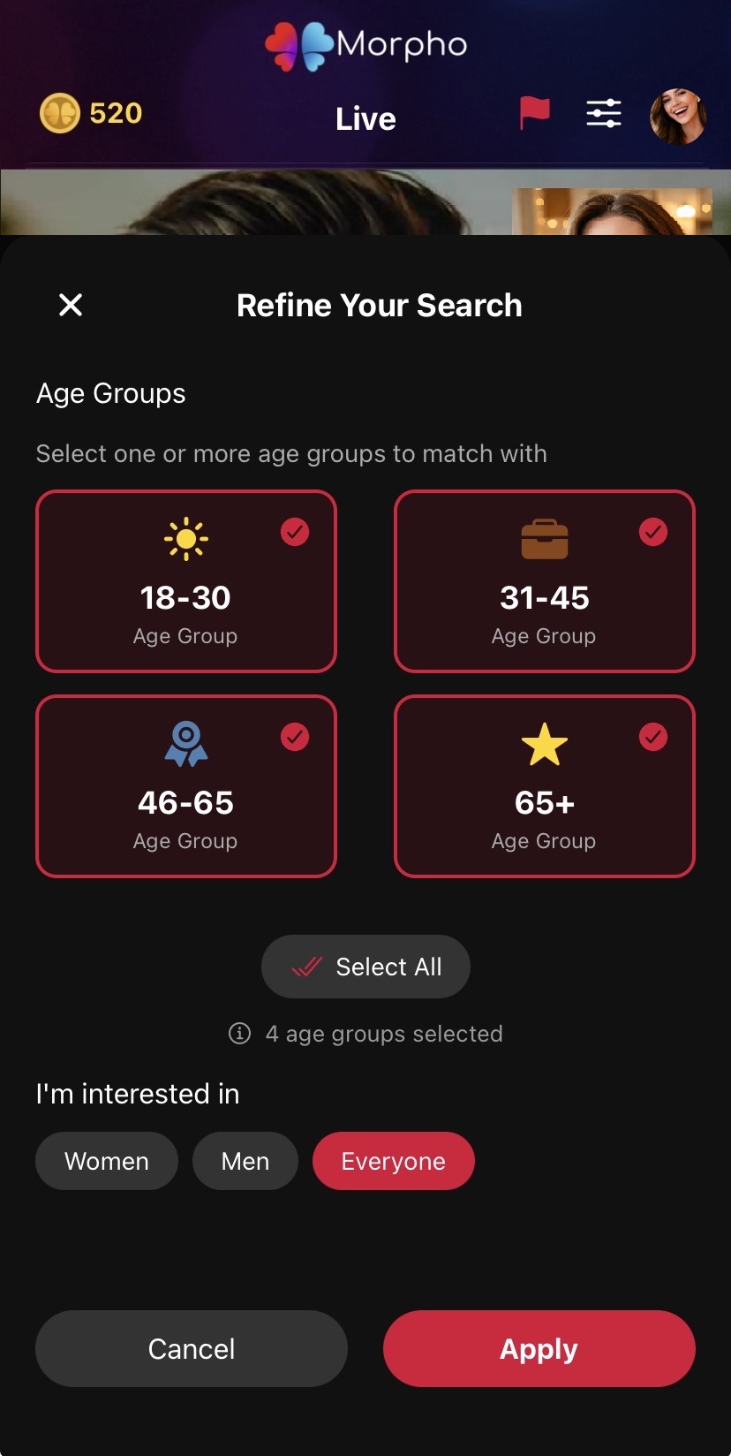The image size is (731, 1456).
Task: Click the Morpho butterfly logo
Action: pos(300,46)
